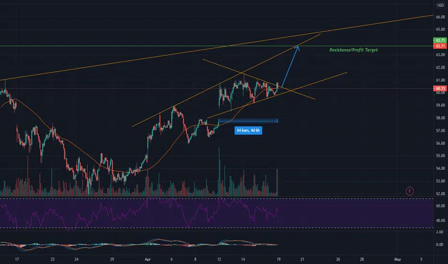This screenshot has width=448, height=264.
Task: Click the '19' date axis label
Action: 279,259
